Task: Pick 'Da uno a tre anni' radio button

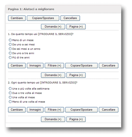Action: pyautogui.click(x=10, y=53)
